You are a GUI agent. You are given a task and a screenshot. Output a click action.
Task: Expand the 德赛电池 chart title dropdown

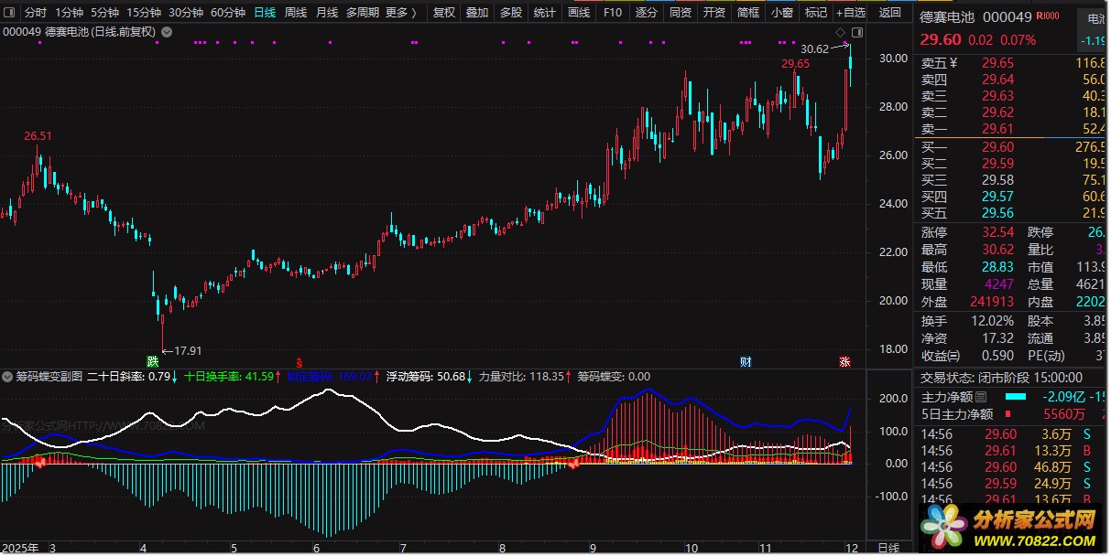pos(165,31)
